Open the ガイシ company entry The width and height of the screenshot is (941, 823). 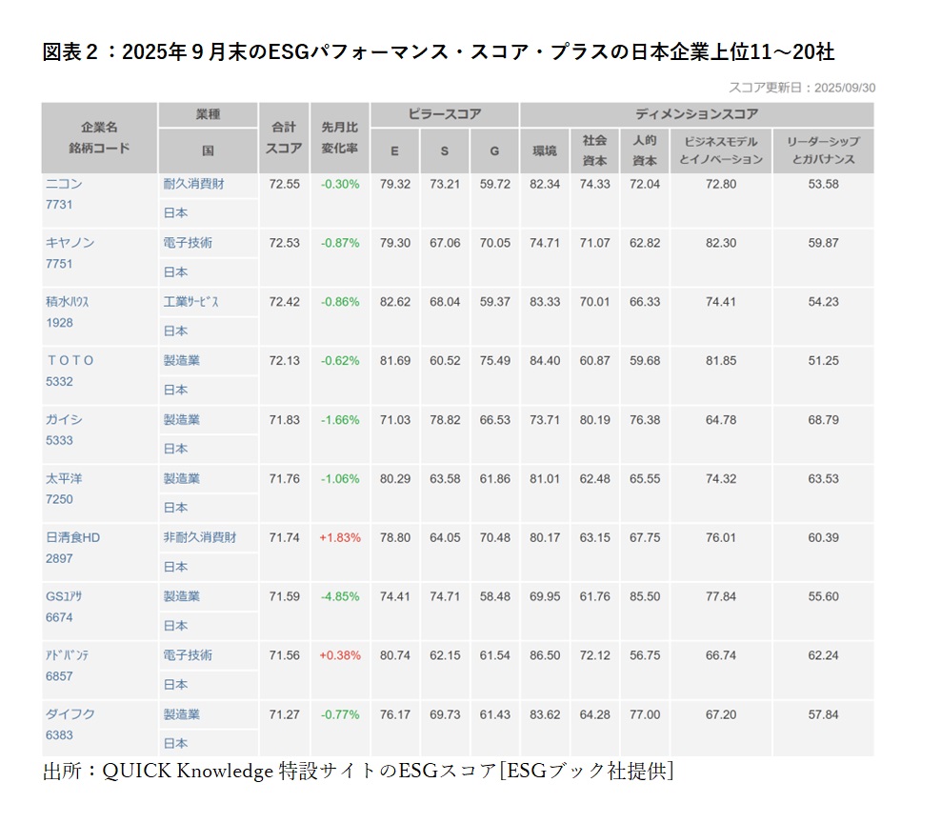pyautogui.click(x=63, y=420)
